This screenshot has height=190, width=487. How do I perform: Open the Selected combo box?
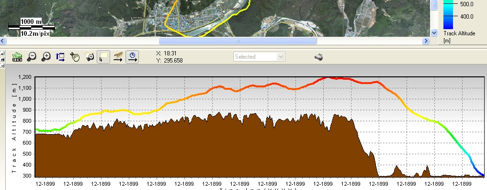pyautogui.click(x=259, y=57)
